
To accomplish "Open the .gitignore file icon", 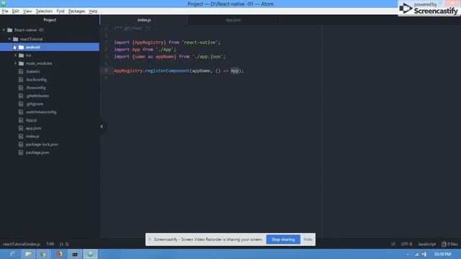I will pyautogui.click(x=21, y=104).
